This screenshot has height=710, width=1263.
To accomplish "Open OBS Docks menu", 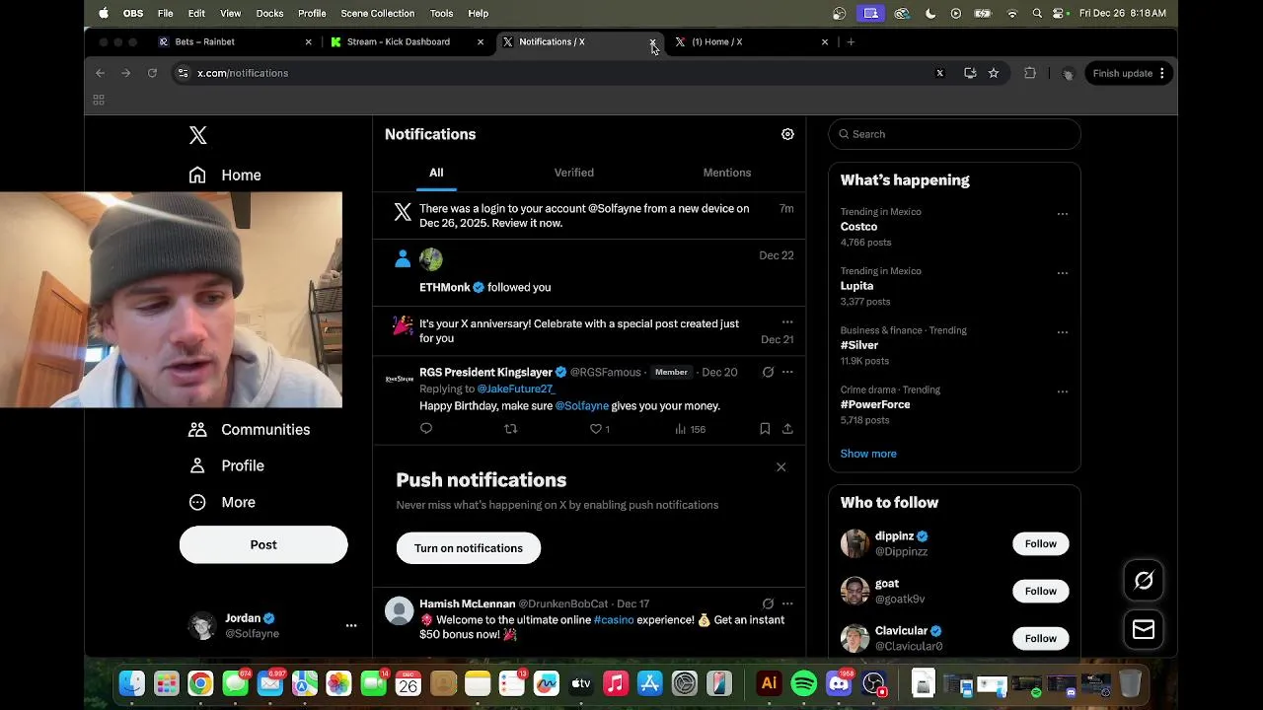I will (x=269, y=13).
